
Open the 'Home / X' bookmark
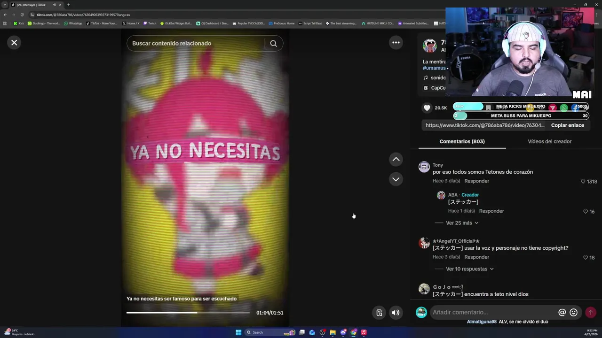pyautogui.click(x=131, y=23)
